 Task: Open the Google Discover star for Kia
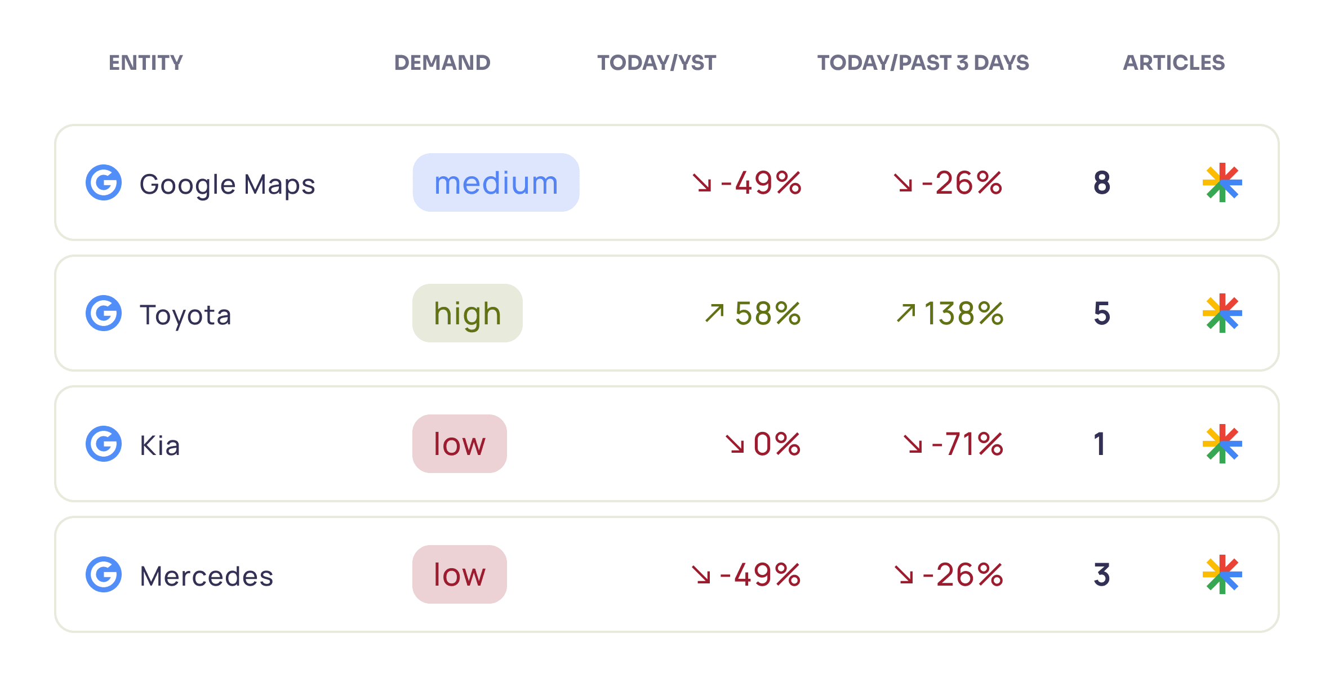tap(1222, 444)
